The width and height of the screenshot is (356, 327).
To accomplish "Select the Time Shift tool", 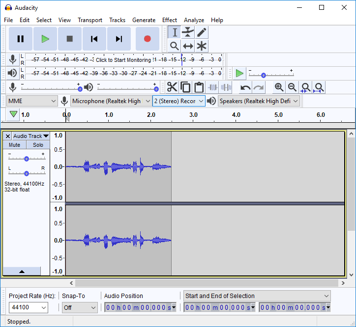I will [188, 46].
